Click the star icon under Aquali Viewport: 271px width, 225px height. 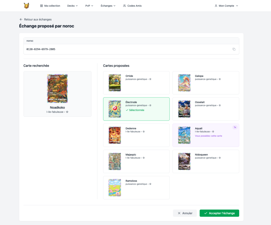click(213, 132)
